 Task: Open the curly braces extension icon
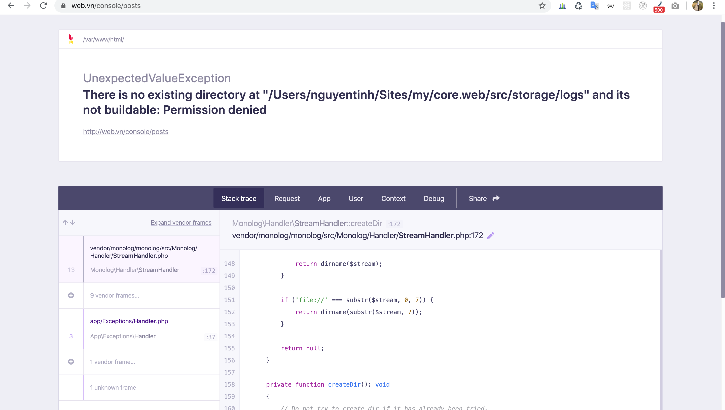pos(610,6)
